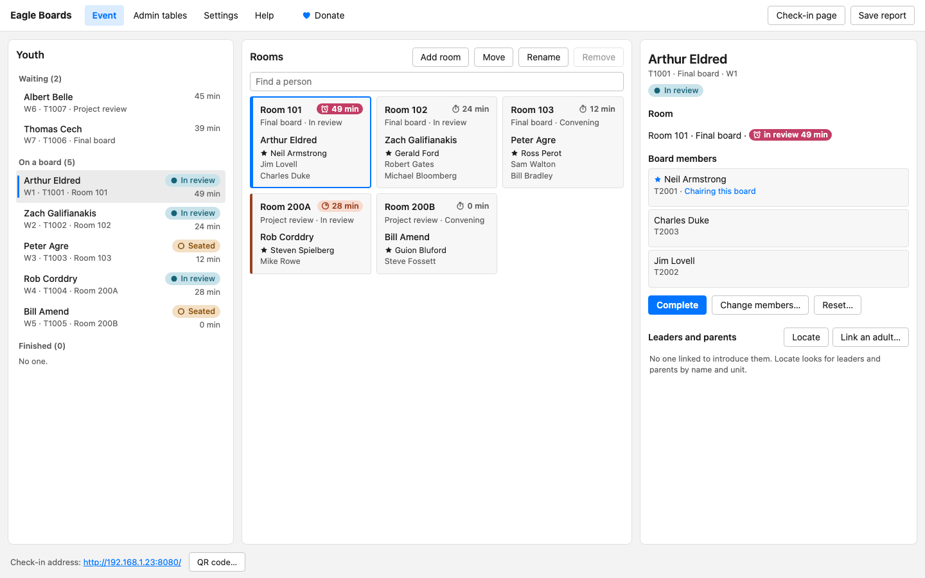Screen dimensions: 925x578
Task: Click the stopwatch icon on Room 200B card
Action: click(460, 206)
